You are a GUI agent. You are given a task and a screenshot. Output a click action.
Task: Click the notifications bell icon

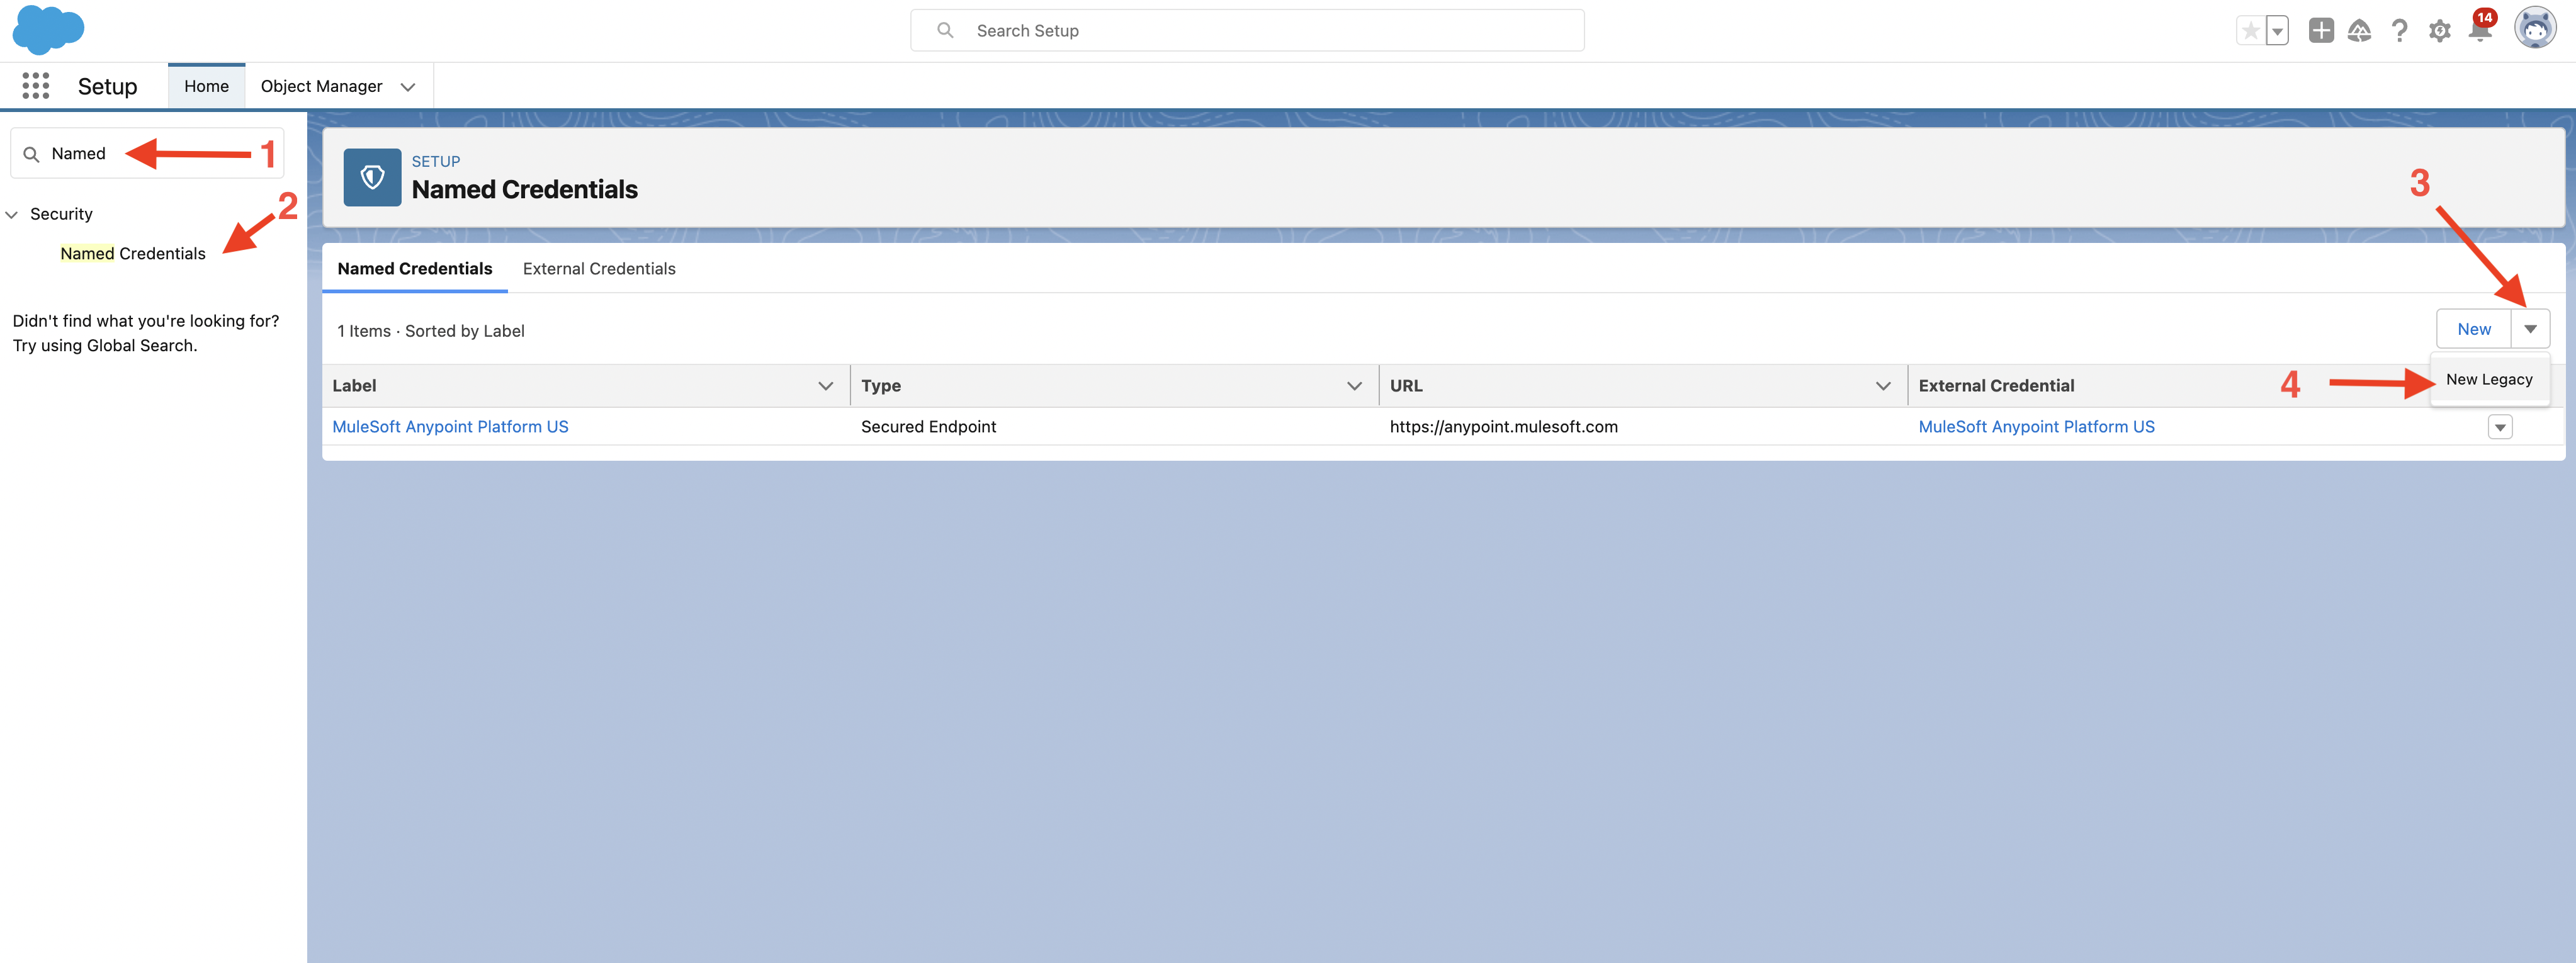coord(2479,31)
